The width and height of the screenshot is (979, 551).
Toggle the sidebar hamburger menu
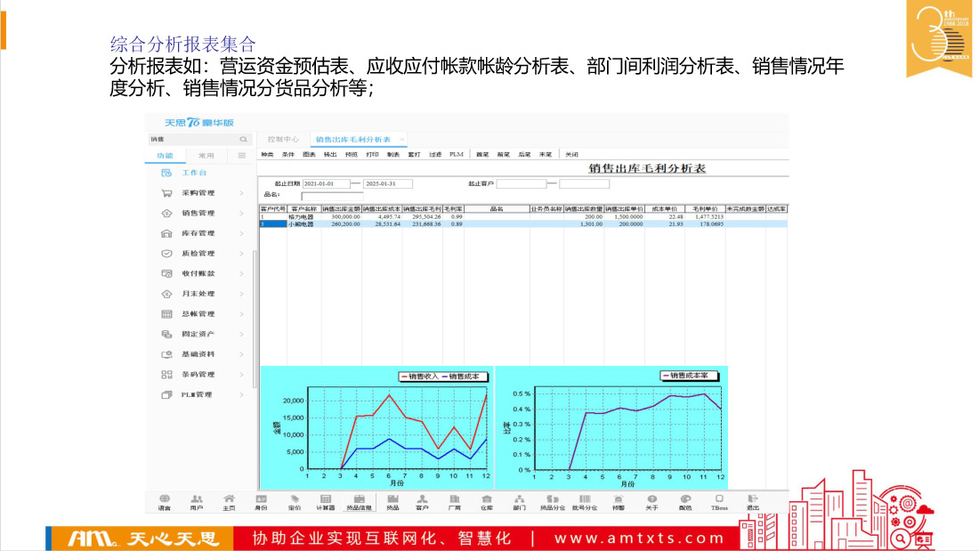pyautogui.click(x=241, y=156)
